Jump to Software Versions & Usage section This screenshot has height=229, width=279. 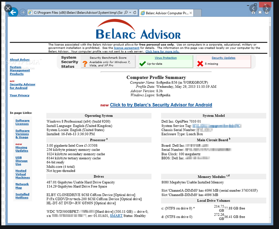click(x=22, y=134)
